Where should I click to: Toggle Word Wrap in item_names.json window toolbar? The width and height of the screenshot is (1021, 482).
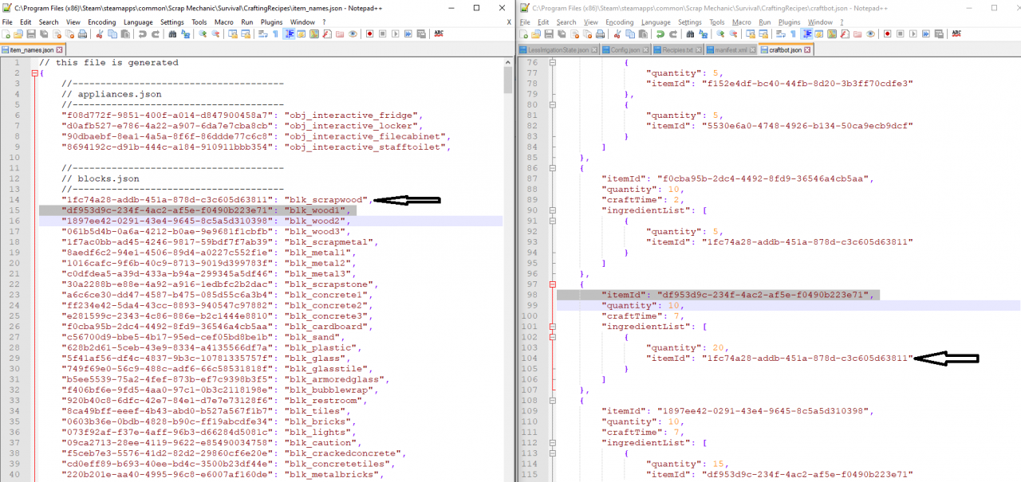(263, 34)
